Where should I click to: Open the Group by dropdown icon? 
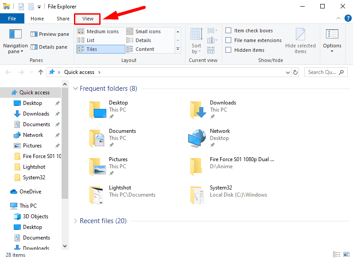pos(212,31)
